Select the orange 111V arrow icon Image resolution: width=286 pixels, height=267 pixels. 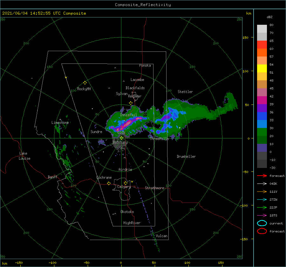pyautogui.click(x=262, y=191)
